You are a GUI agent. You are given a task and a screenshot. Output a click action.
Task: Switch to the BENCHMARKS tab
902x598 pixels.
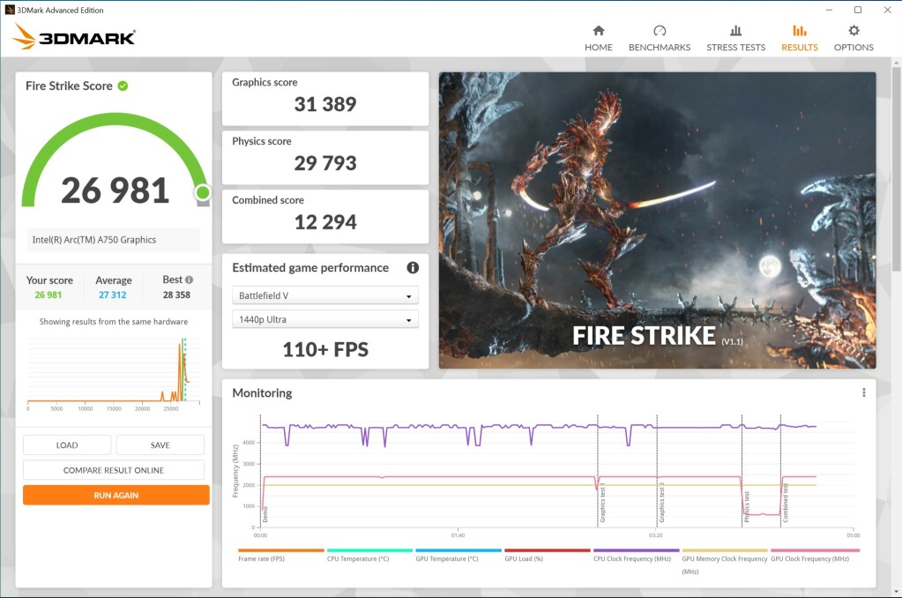click(x=659, y=38)
